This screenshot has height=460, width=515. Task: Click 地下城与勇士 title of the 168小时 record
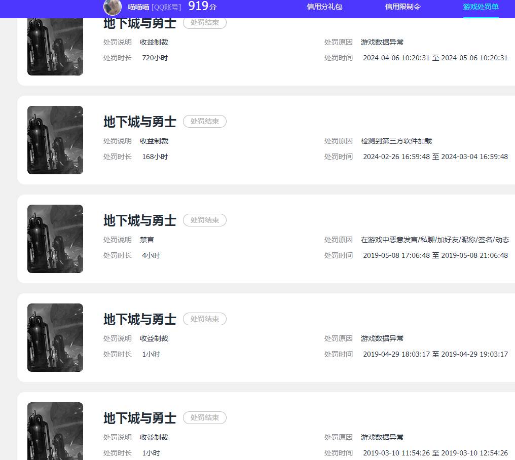coord(139,122)
